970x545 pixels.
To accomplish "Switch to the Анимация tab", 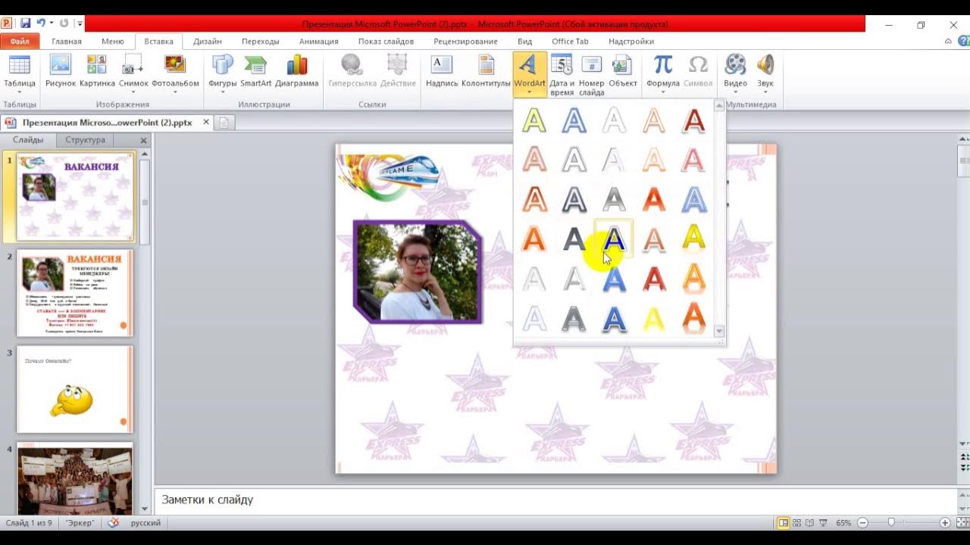I will pos(318,42).
